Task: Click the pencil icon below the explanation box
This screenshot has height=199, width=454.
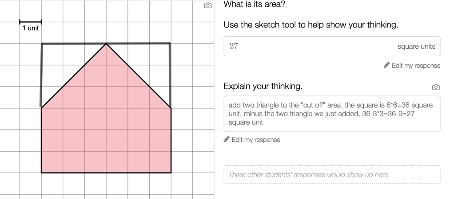Action: click(x=227, y=140)
